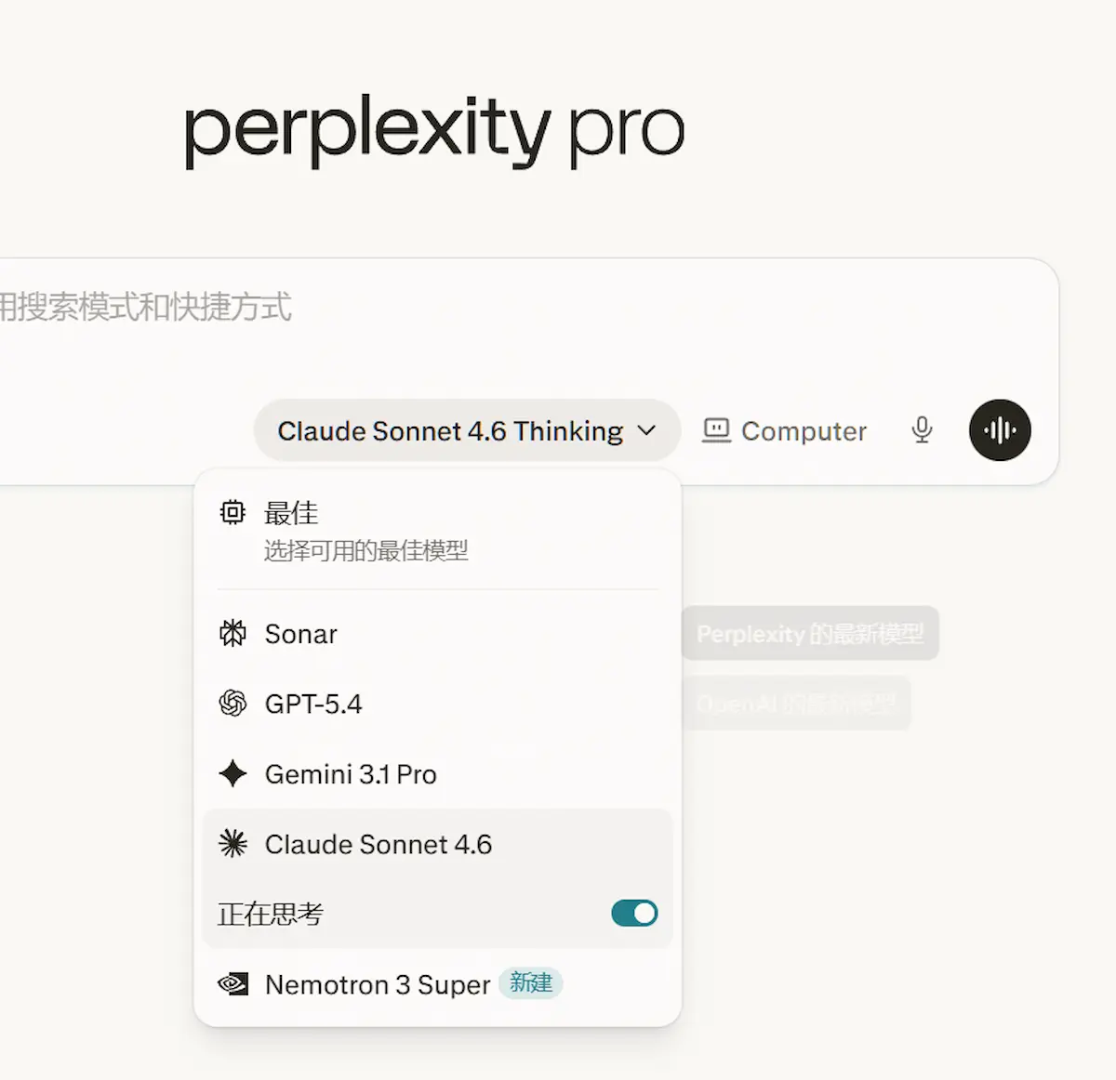This screenshot has width=1116, height=1080.
Task: Click the computer icon beside Computer label
Action: point(715,430)
